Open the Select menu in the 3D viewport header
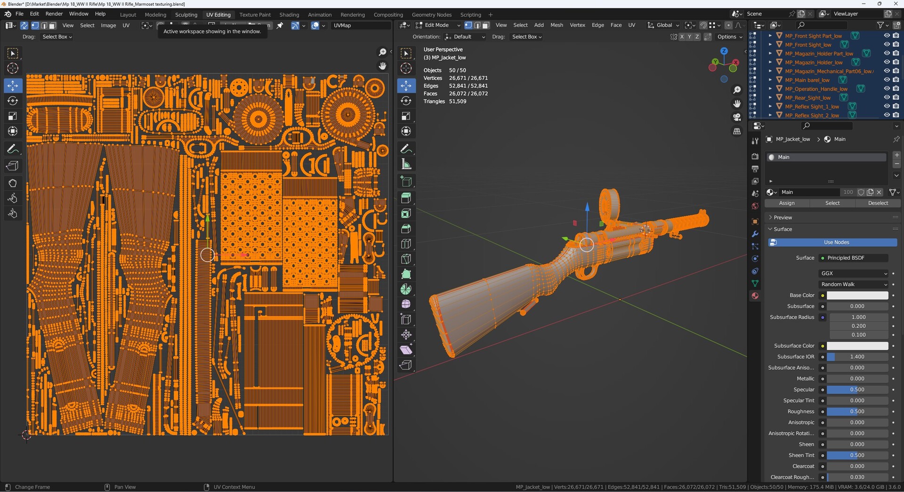 click(x=520, y=25)
